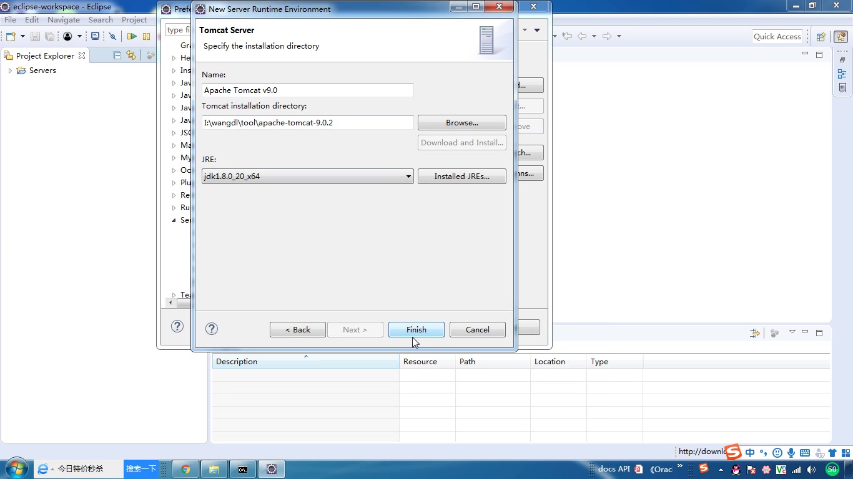The width and height of the screenshot is (853, 479).
Task: Click the Quick Access search box
Action: point(777,37)
